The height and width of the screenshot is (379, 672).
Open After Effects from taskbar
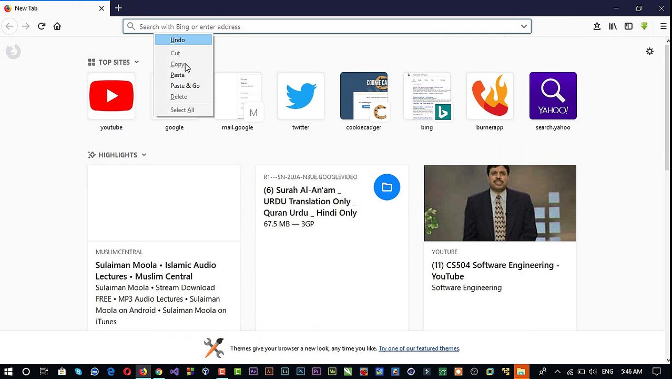[x=253, y=372]
